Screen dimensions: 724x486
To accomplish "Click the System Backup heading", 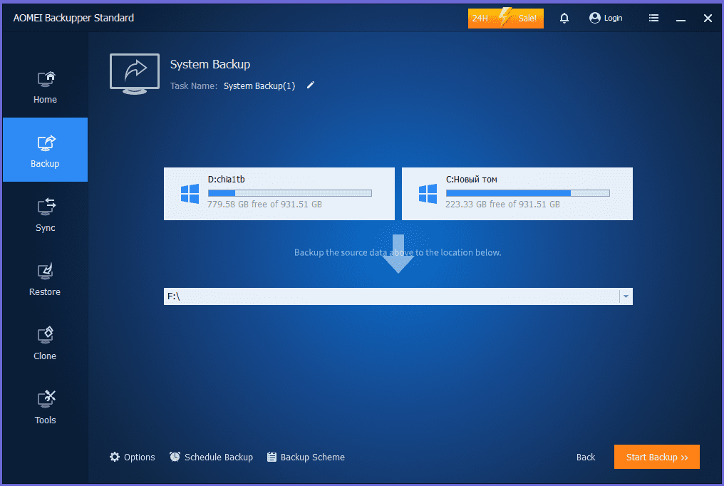I will pyautogui.click(x=210, y=64).
